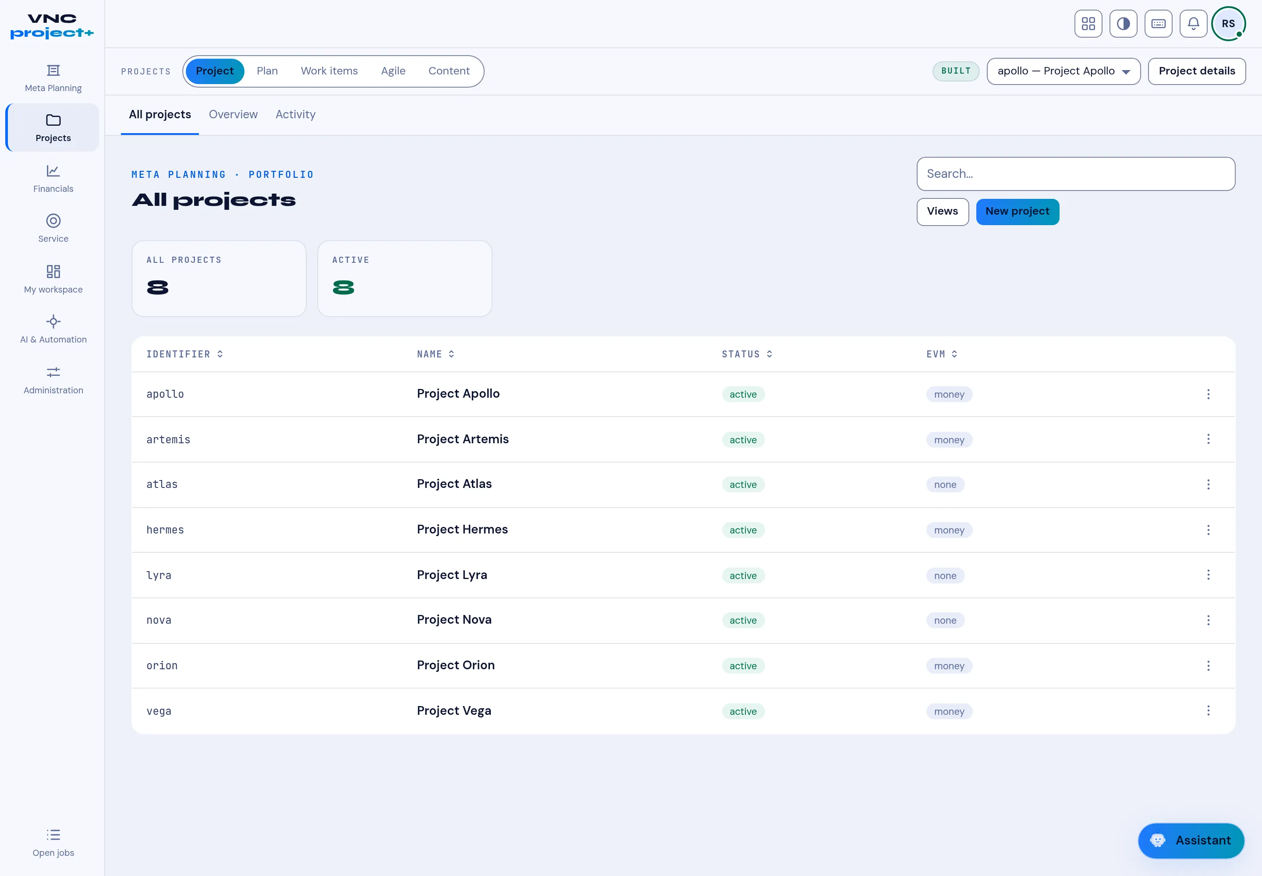Viewport: 1262px width, 876px height.
Task: Sort table by Name column
Action: click(x=436, y=354)
